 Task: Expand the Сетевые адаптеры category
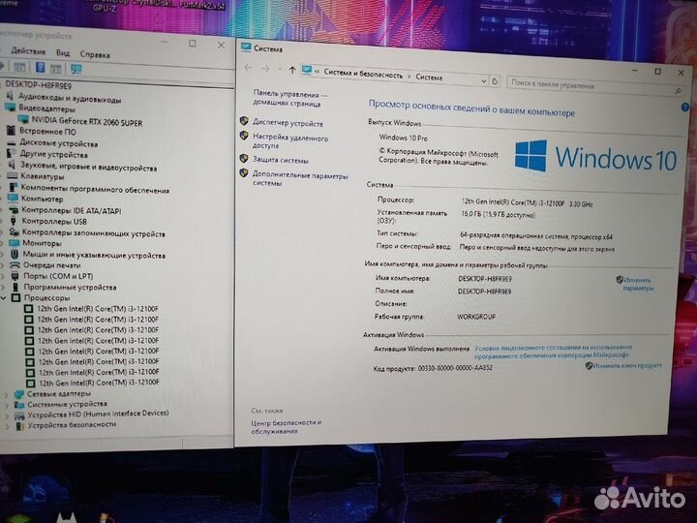click(x=6, y=394)
